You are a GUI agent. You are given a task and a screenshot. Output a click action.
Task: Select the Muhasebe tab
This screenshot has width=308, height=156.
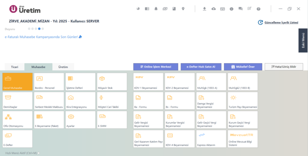(x=38, y=67)
